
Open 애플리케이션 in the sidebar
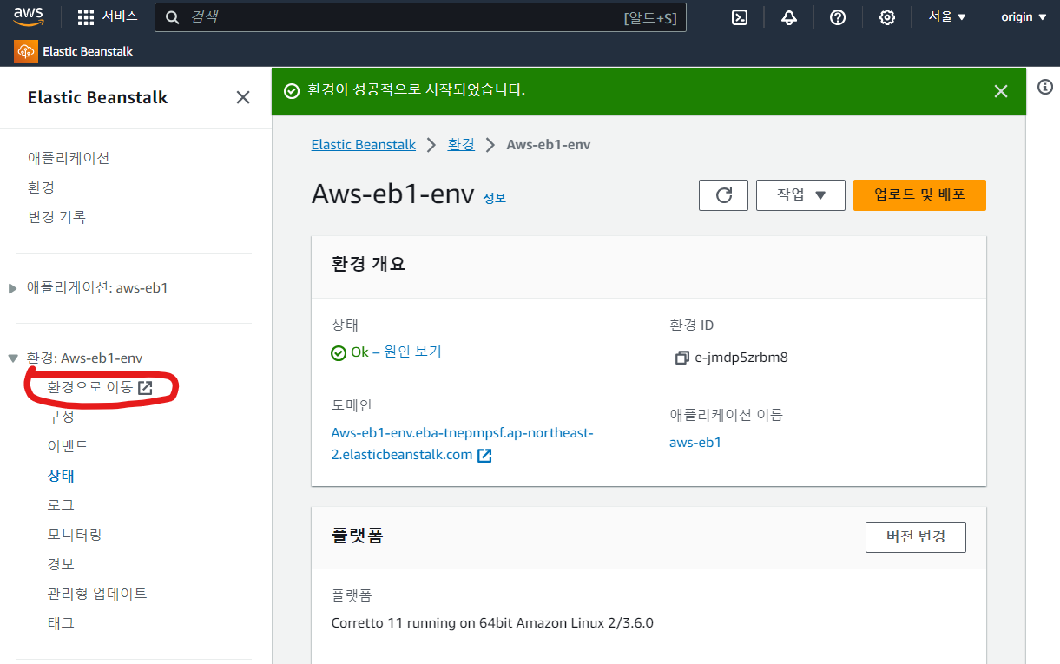tap(69, 158)
